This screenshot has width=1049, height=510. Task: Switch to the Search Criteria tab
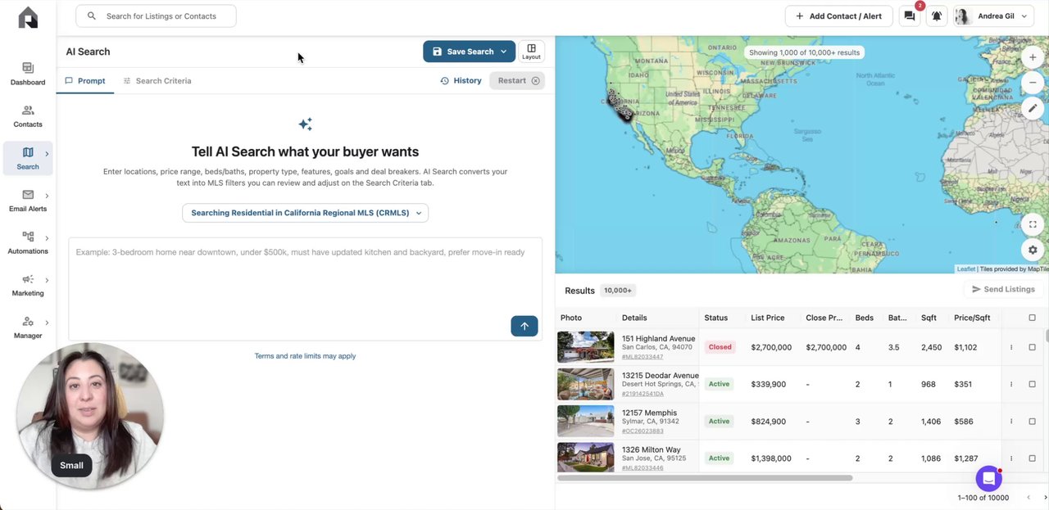[x=157, y=81]
